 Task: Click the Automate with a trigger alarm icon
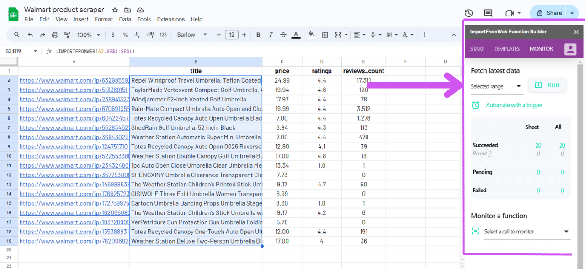point(476,106)
